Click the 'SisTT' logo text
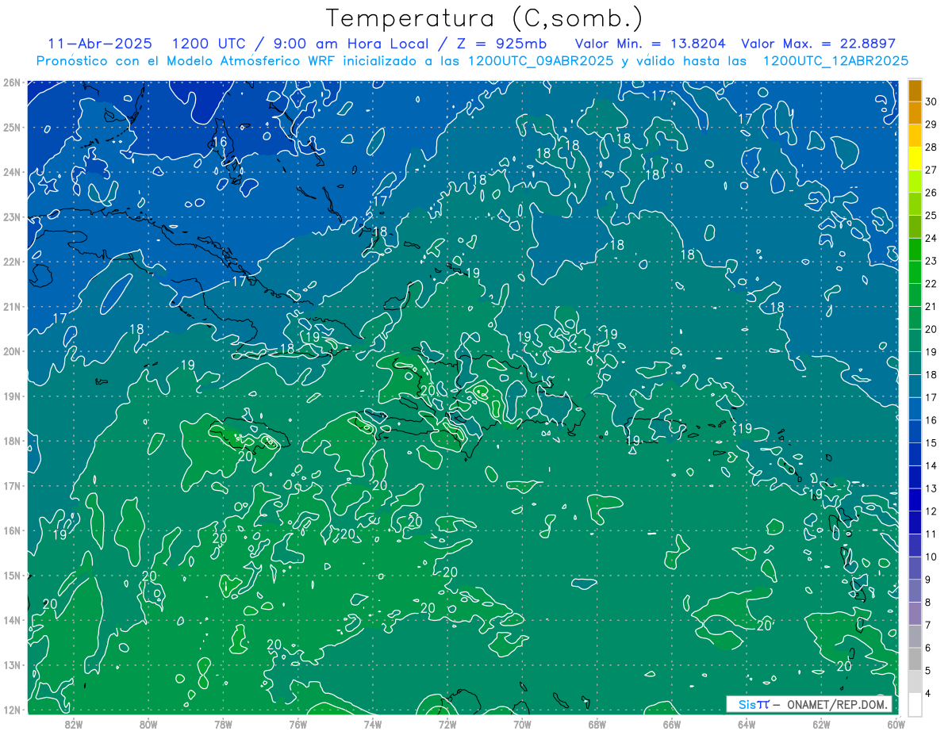Screen dimensions: 952x735 click(754, 704)
